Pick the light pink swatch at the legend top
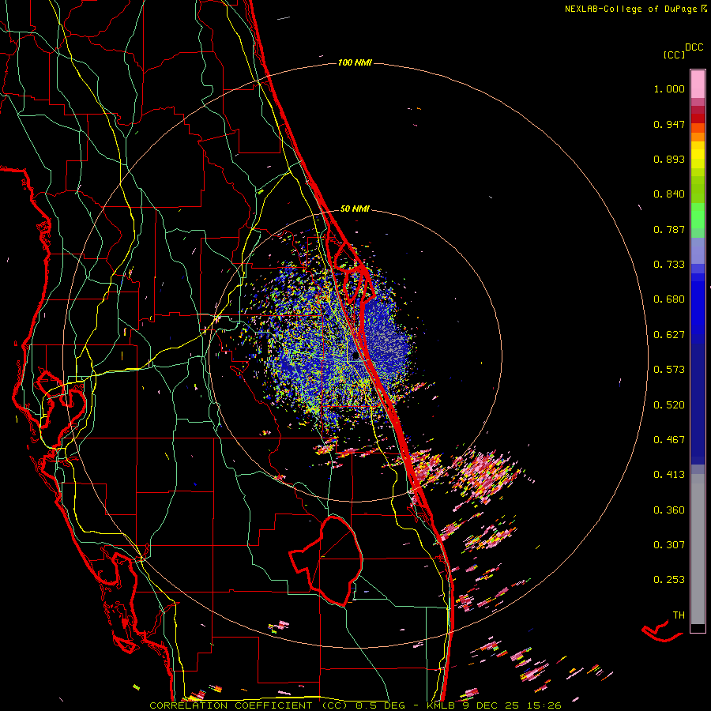711x711 pixels. [698, 84]
